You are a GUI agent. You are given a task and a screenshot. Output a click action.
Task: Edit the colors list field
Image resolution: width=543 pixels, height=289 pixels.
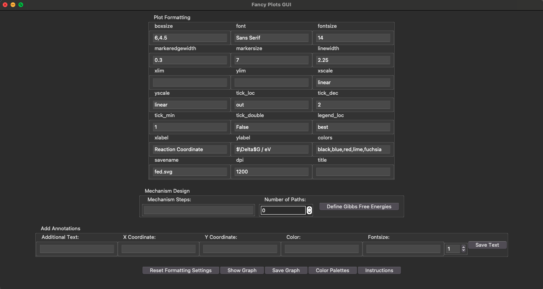tap(353, 149)
